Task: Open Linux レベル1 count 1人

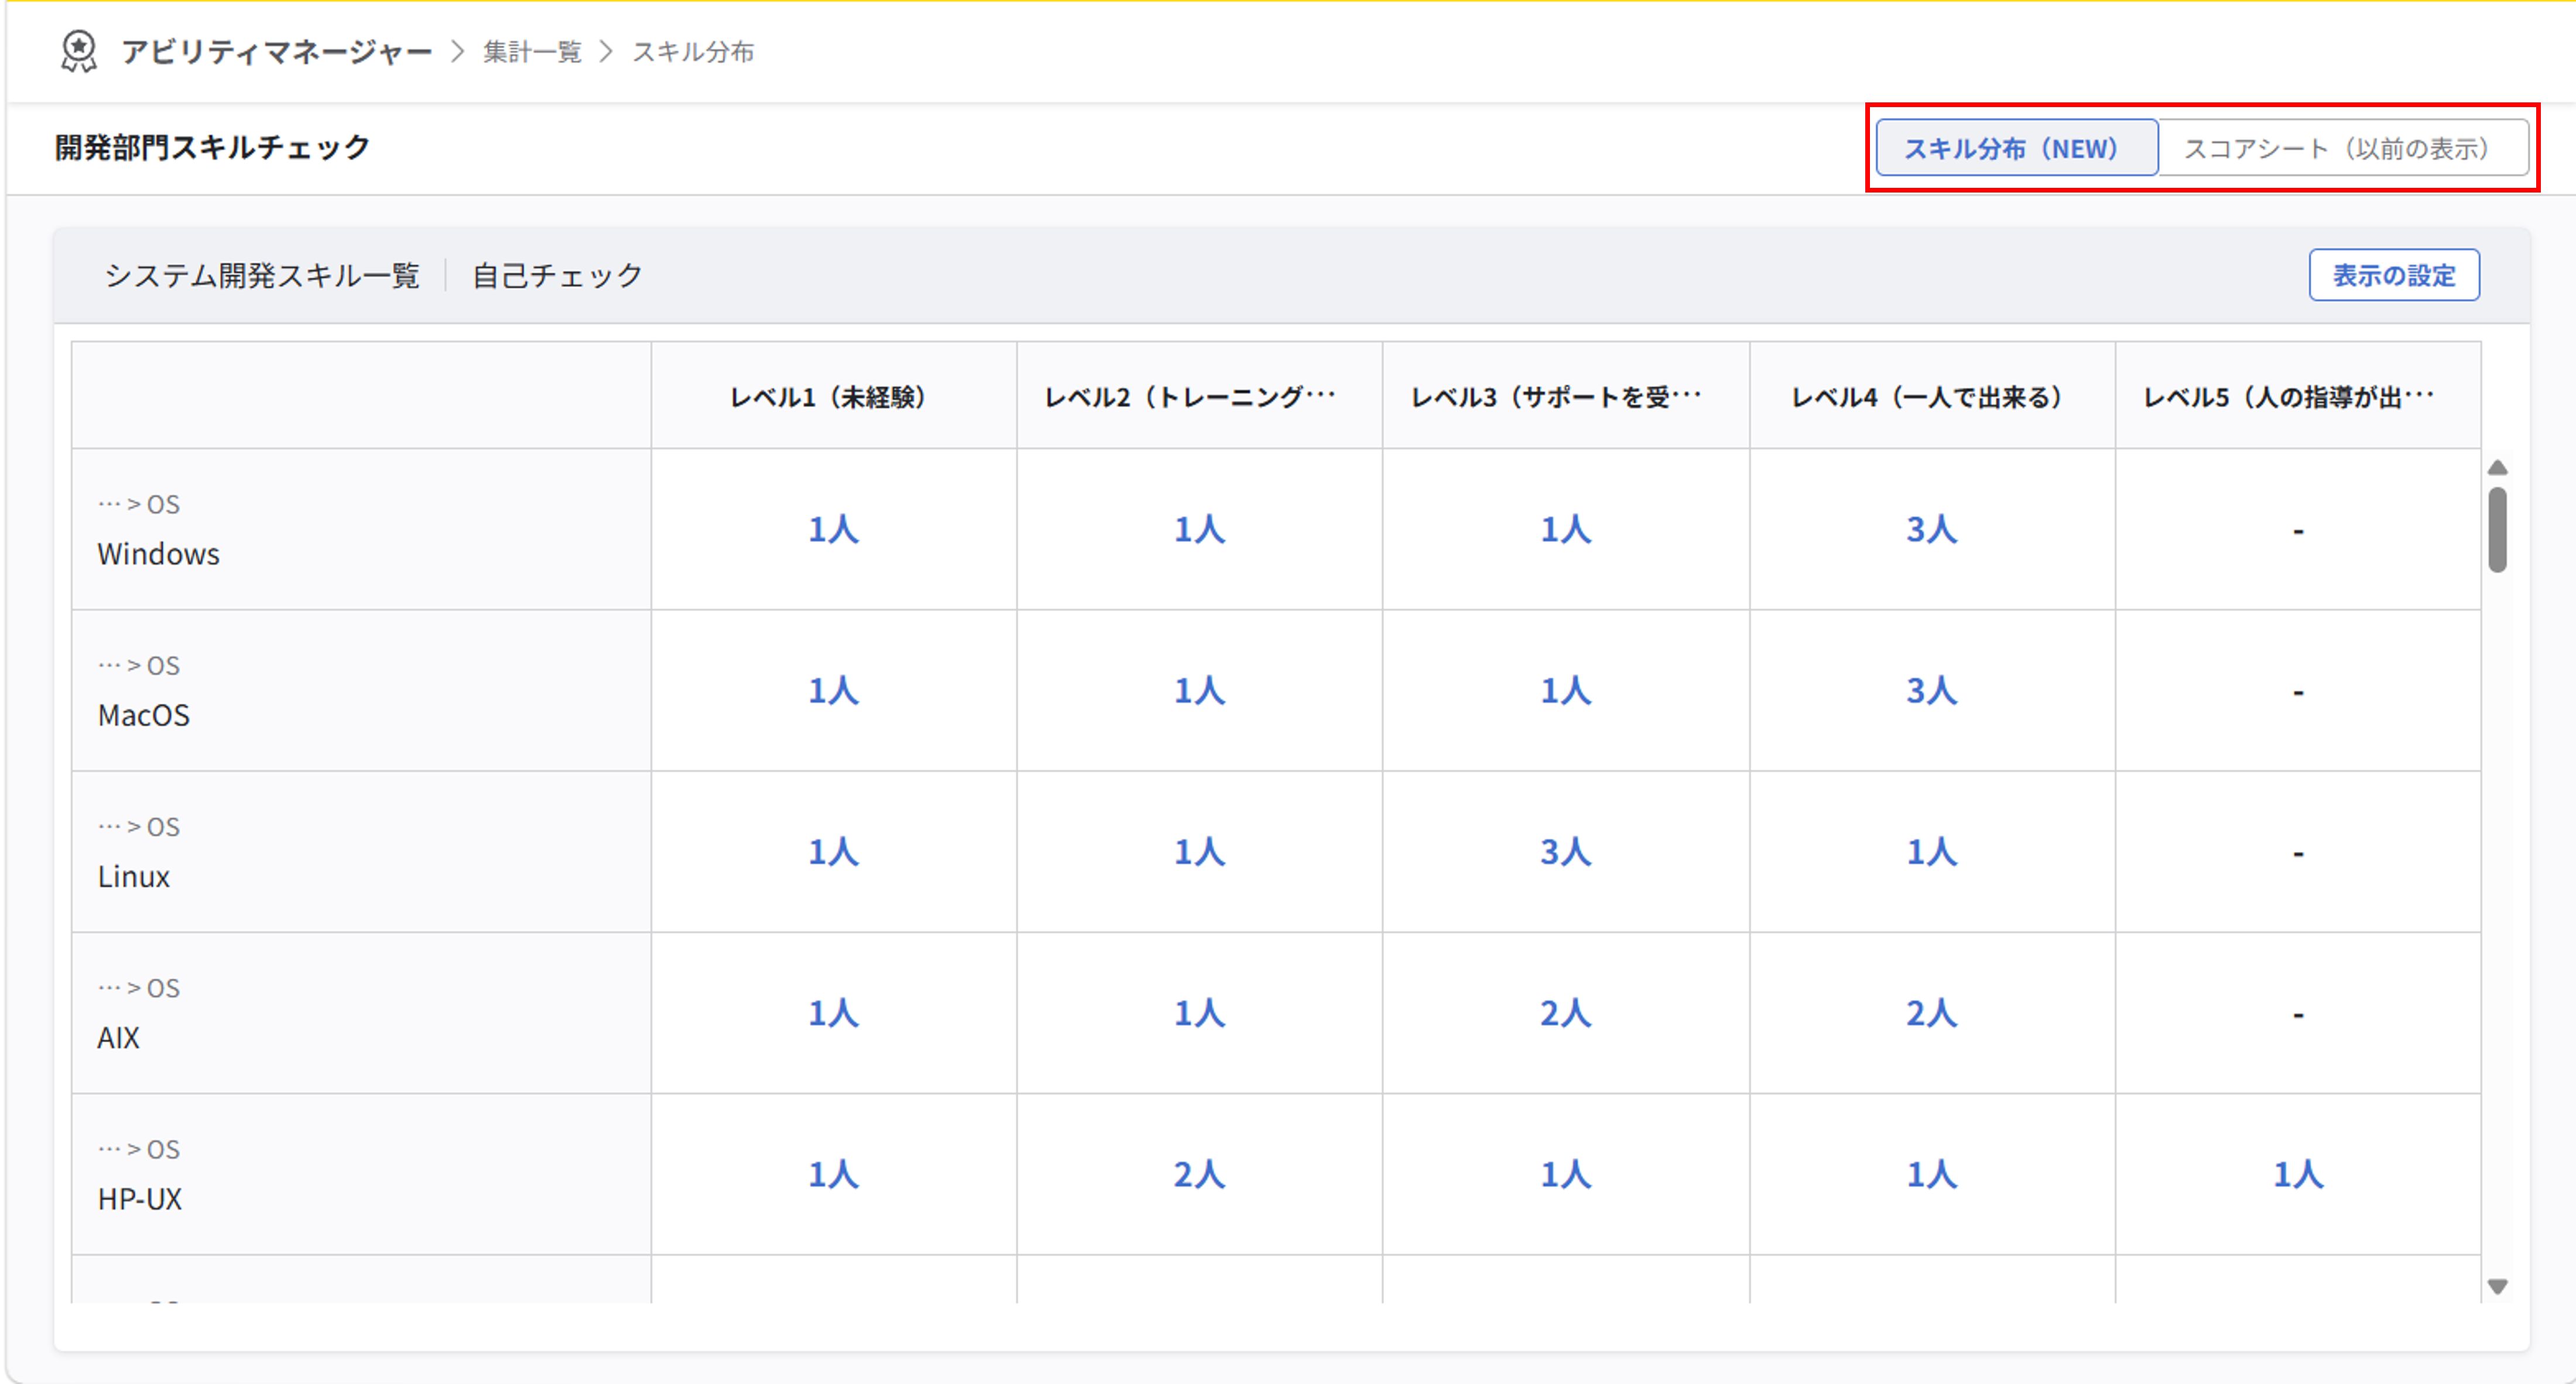Action: [834, 851]
